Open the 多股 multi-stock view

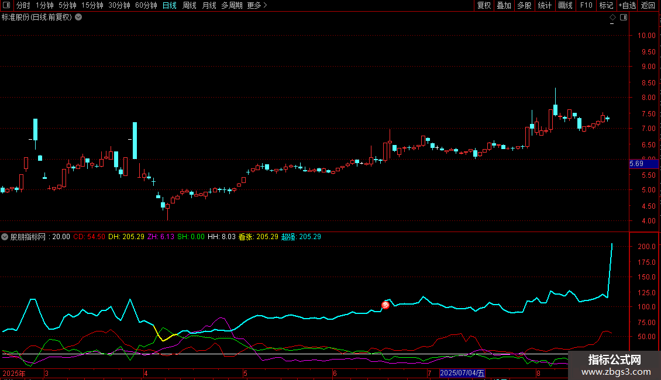point(524,5)
